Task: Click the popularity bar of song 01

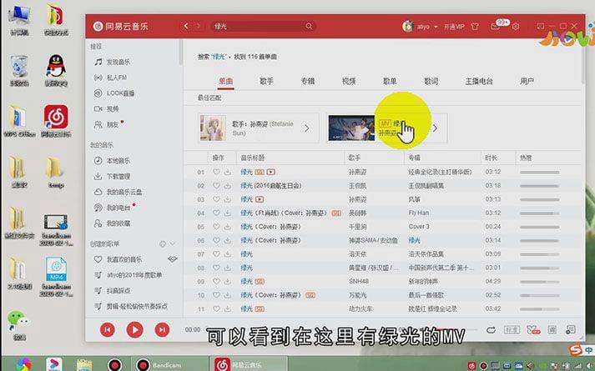Action: (540, 172)
